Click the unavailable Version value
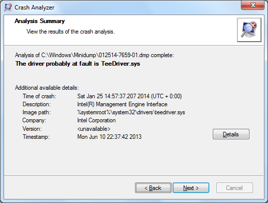The image size is (268, 203). (94, 129)
